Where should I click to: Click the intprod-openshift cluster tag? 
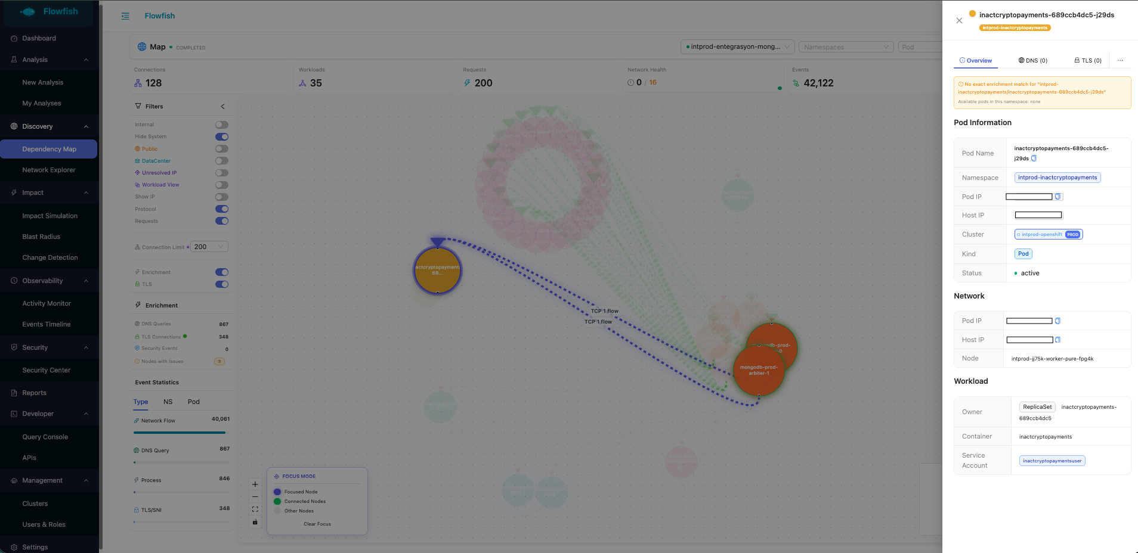coord(1049,235)
